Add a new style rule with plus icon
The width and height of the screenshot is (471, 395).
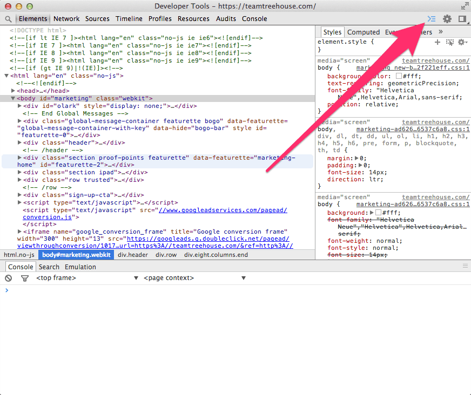click(436, 42)
